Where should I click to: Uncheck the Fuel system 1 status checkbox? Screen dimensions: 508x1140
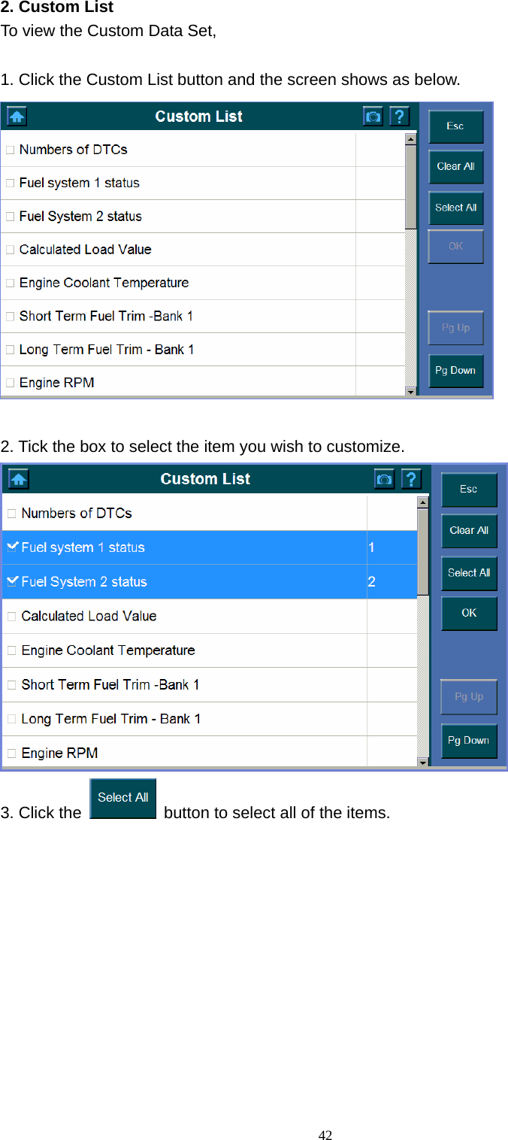tap(12, 547)
